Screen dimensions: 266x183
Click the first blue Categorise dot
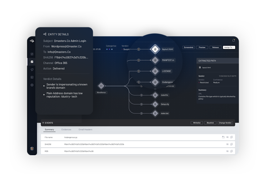(107, 49)
